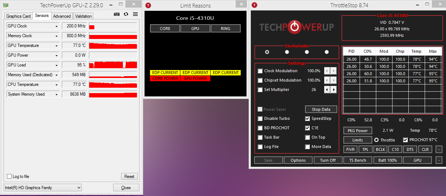Enable the Set Multiplier checkbox
Viewport: 446px width, 196px height.
click(x=260, y=90)
